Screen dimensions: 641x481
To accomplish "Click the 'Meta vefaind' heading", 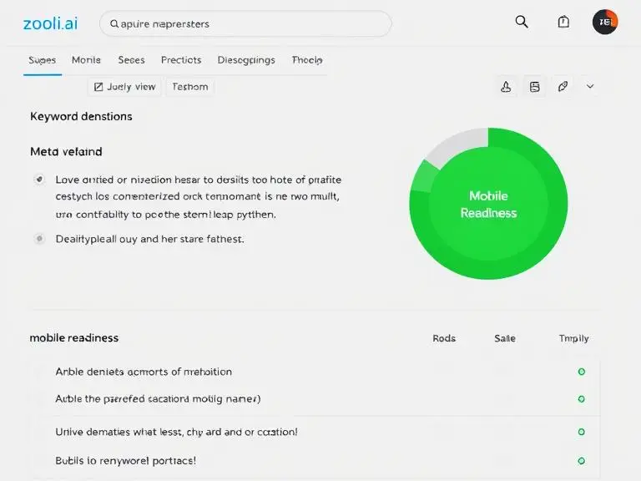I will [66, 152].
